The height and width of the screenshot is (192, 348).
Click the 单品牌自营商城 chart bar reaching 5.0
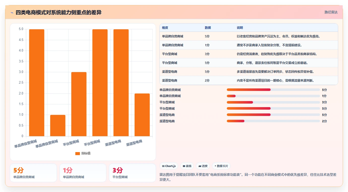click(37, 83)
